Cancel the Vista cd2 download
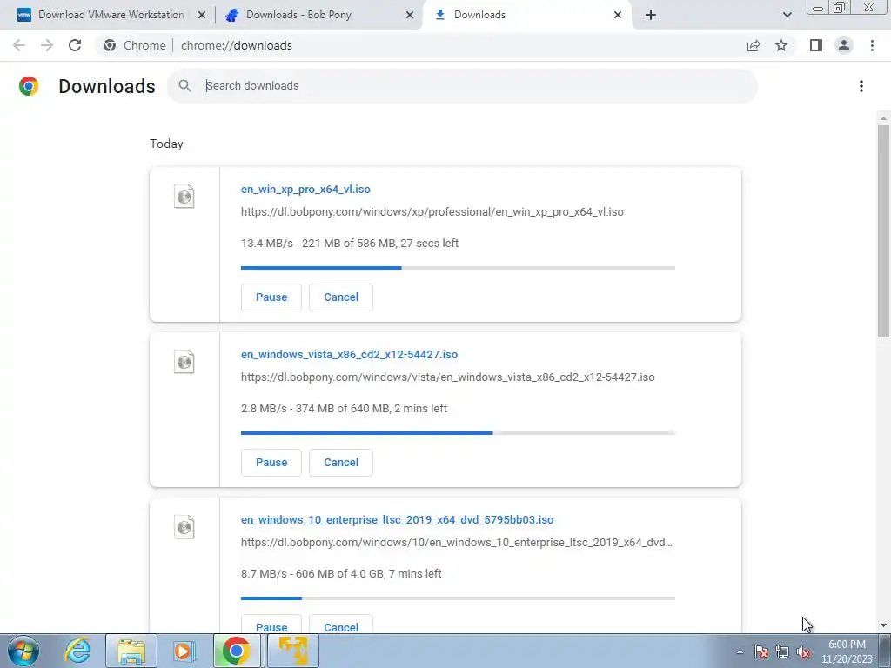The image size is (891, 668). coord(341,463)
